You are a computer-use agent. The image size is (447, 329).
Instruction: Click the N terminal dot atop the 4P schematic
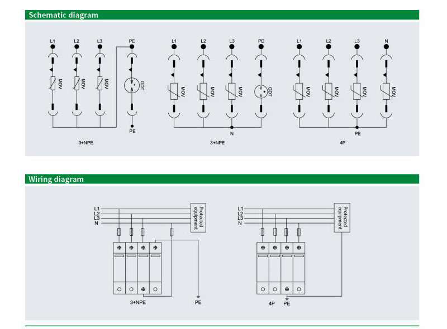click(x=386, y=48)
